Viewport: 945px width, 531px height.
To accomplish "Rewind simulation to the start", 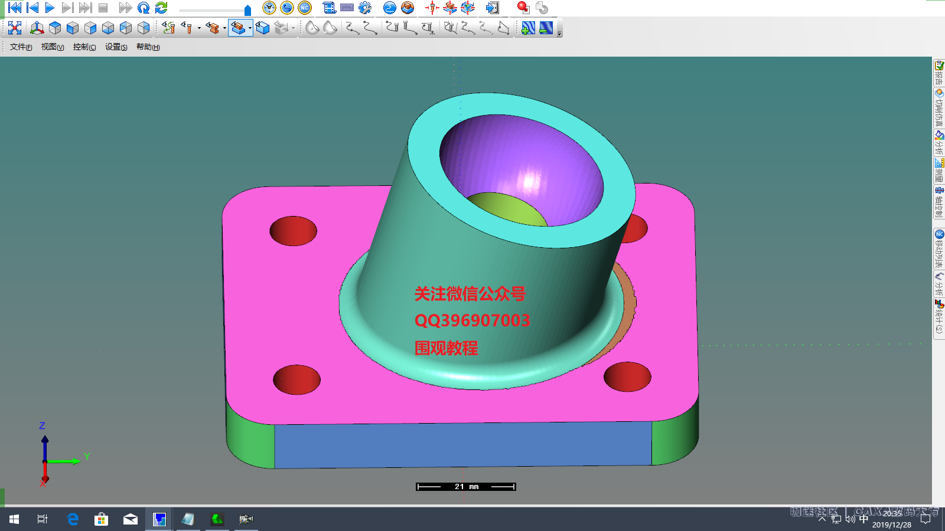I will pyautogui.click(x=15, y=8).
